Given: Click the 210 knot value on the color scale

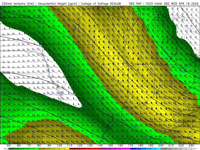Looking at the screenshot, I should 171,145.
